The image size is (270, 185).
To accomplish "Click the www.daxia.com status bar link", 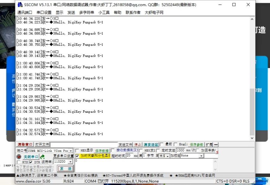I will click(x=29, y=181).
